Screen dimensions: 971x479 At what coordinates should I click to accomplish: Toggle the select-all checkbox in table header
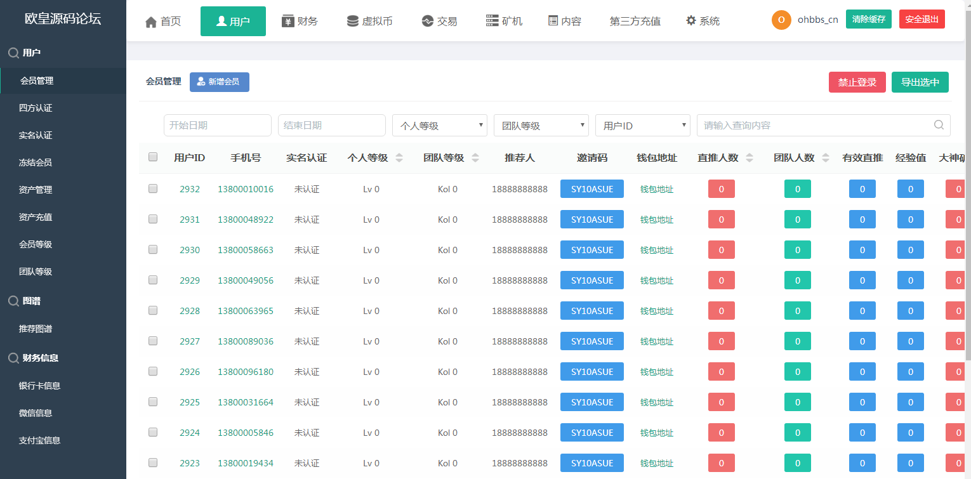click(x=153, y=157)
